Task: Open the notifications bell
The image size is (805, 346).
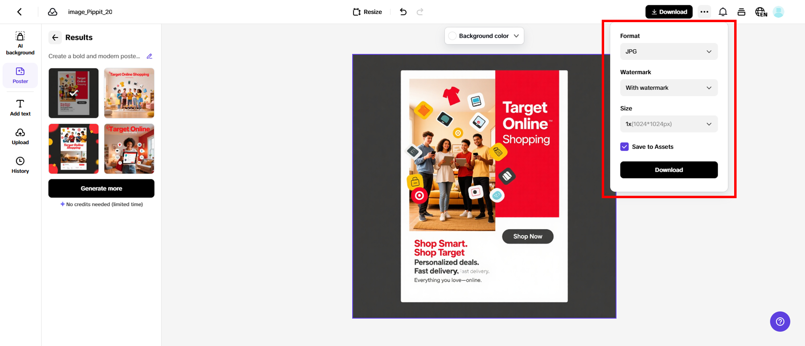Action: (x=723, y=12)
